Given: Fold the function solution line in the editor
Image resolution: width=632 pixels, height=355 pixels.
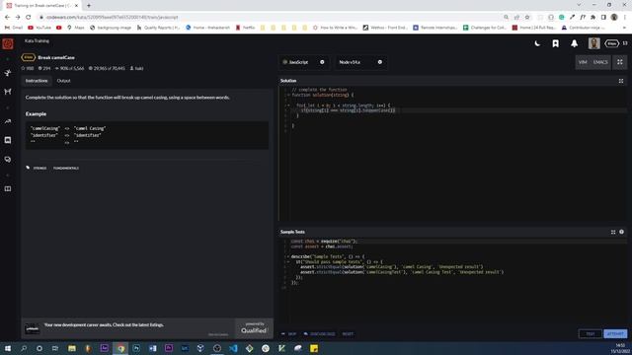Looking at the screenshot, I should 288,95.
